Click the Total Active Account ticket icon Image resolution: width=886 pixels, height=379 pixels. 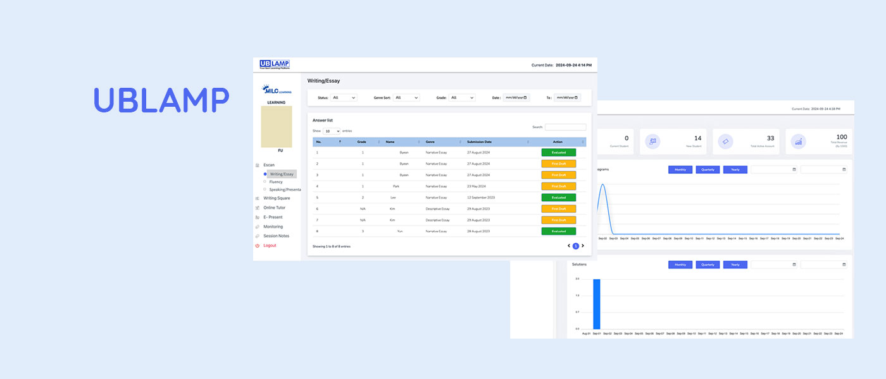[x=725, y=141]
